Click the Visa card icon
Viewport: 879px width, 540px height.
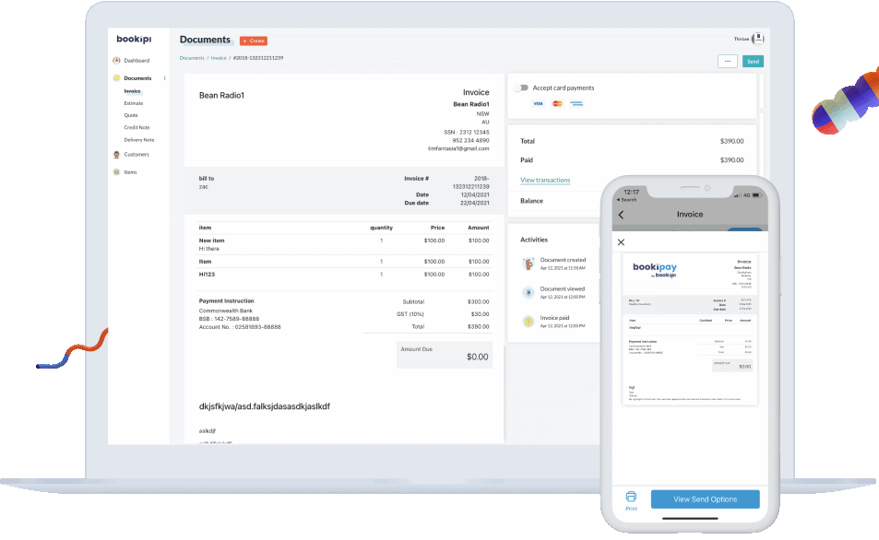click(538, 103)
